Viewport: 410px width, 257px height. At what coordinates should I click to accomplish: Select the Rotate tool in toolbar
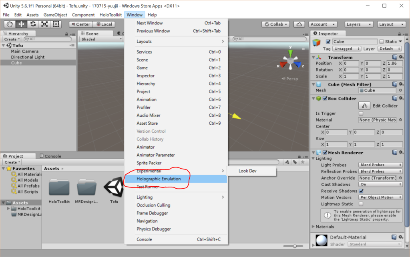coord(33,24)
